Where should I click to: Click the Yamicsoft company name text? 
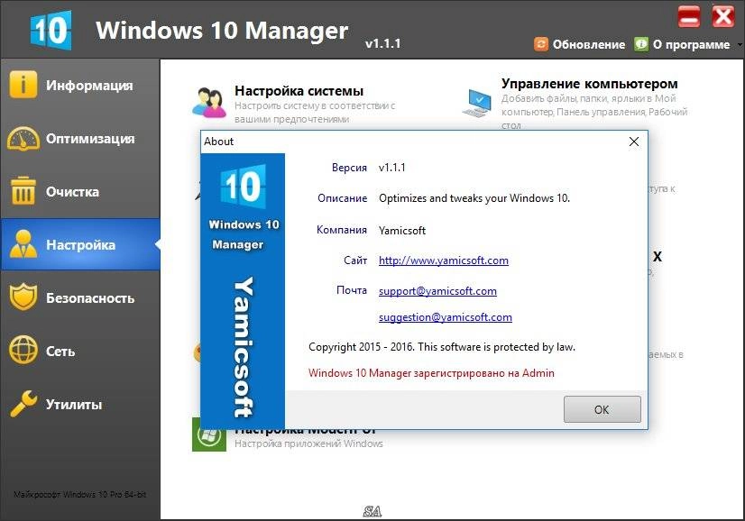tap(402, 231)
